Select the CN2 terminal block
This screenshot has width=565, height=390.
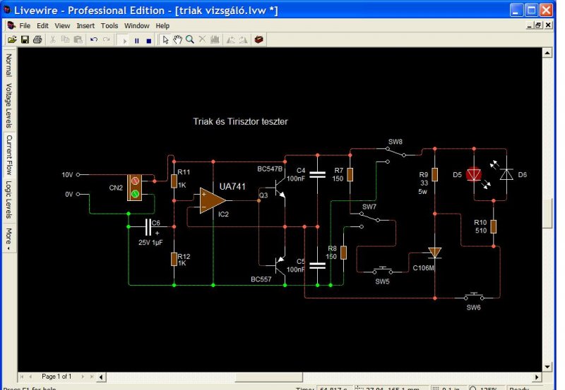tap(135, 188)
